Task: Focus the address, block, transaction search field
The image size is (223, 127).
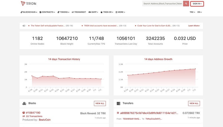Action: tap(163, 4)
